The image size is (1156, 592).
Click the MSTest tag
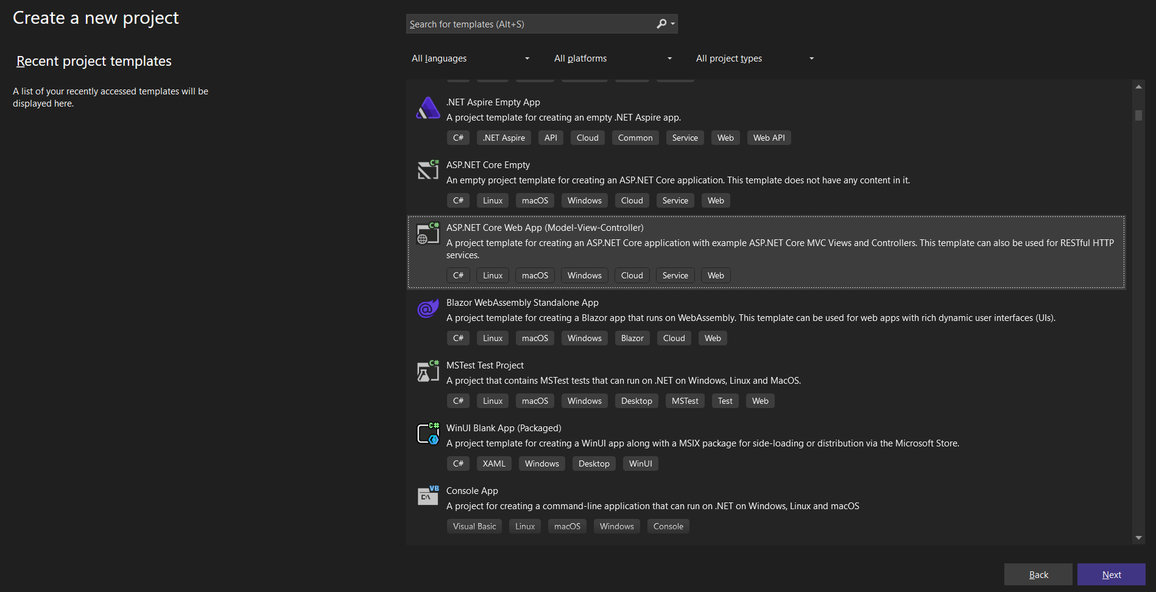point(685,401)
